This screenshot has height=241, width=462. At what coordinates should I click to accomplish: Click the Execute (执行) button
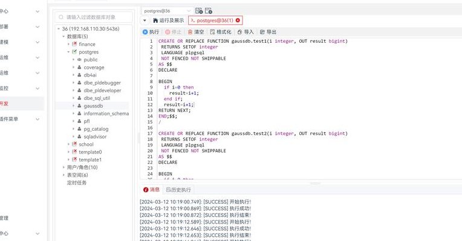coord(151,32)
